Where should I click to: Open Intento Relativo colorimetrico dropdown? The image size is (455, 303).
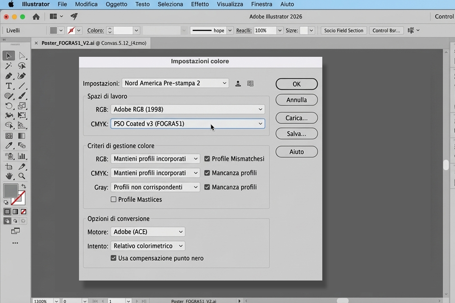(148, 246)
